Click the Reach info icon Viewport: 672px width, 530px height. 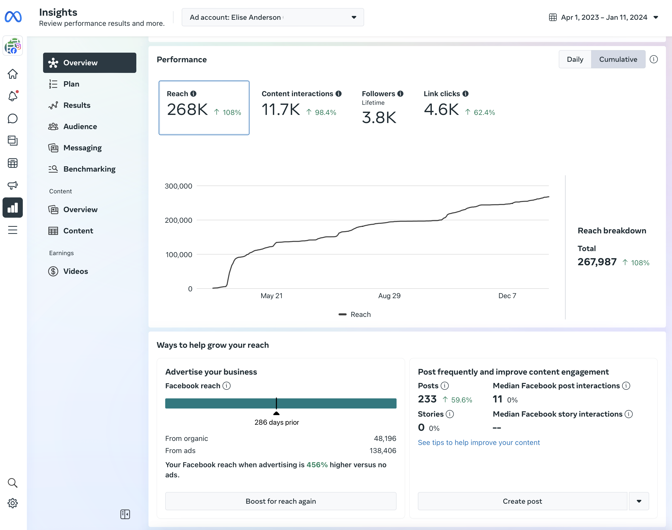click(x=193, y=94)
